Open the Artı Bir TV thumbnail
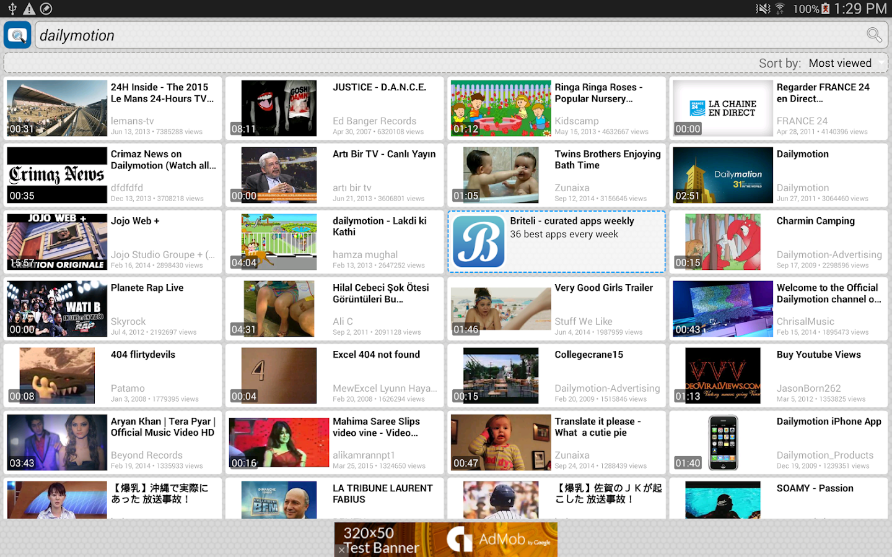892x557 pixels. coord(279,175)
